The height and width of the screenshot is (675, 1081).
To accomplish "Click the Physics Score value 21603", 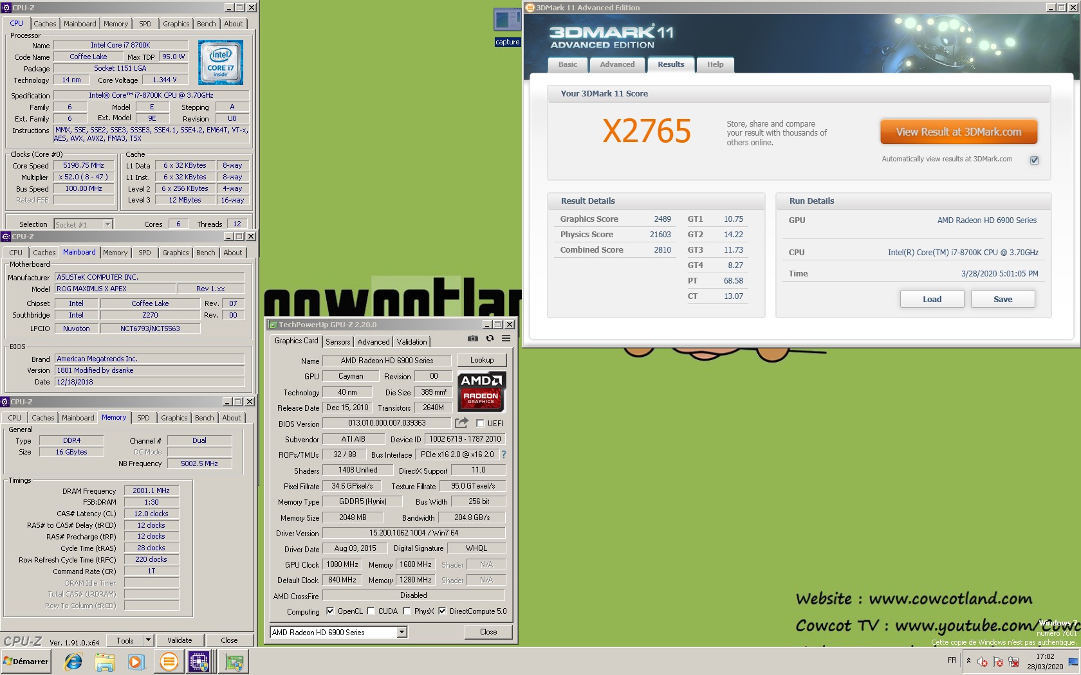I will (x=660, y=235).
